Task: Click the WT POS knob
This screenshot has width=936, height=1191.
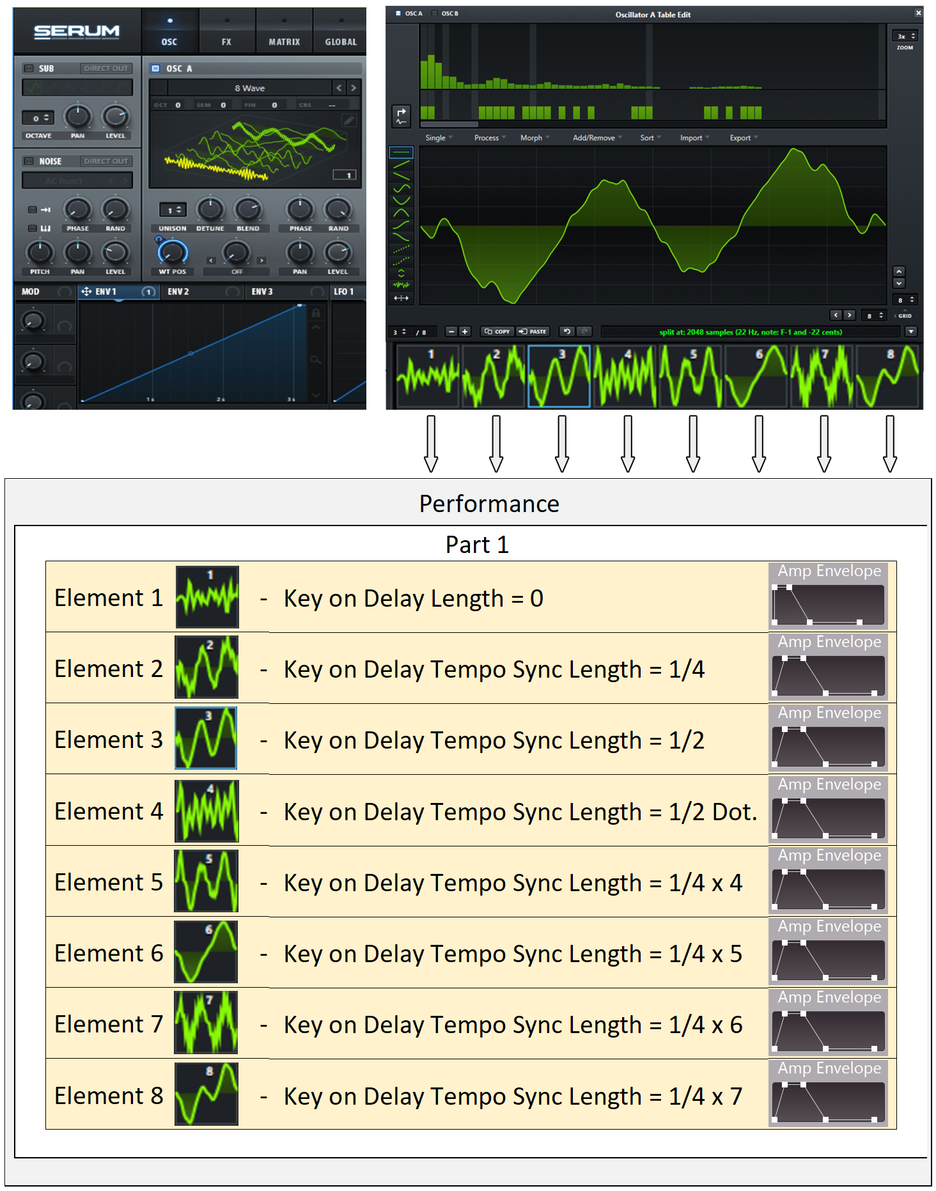Action: (173, 251)
